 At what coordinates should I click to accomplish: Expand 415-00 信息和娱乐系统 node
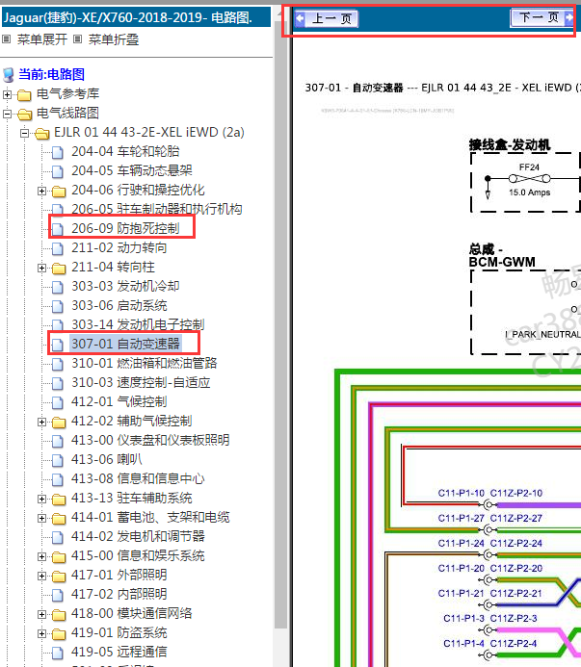pyautogui.click(x=41, y=556)
